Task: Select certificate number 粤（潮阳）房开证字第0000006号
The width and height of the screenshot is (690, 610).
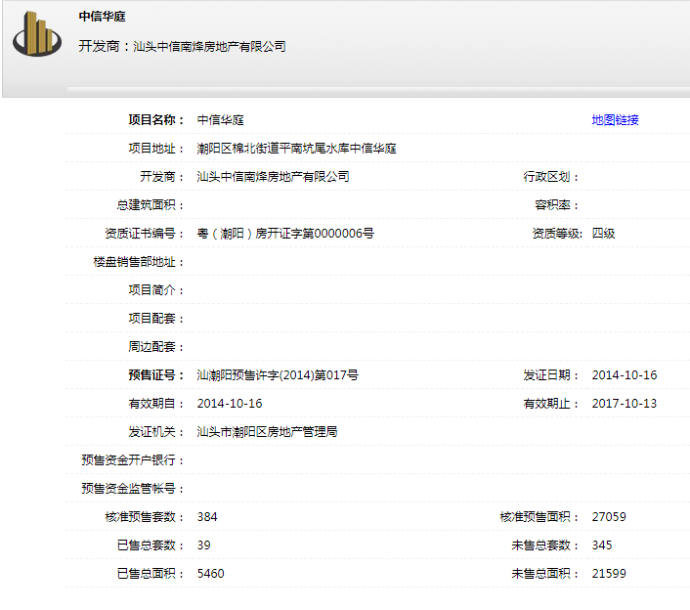Action: (285, 234)
